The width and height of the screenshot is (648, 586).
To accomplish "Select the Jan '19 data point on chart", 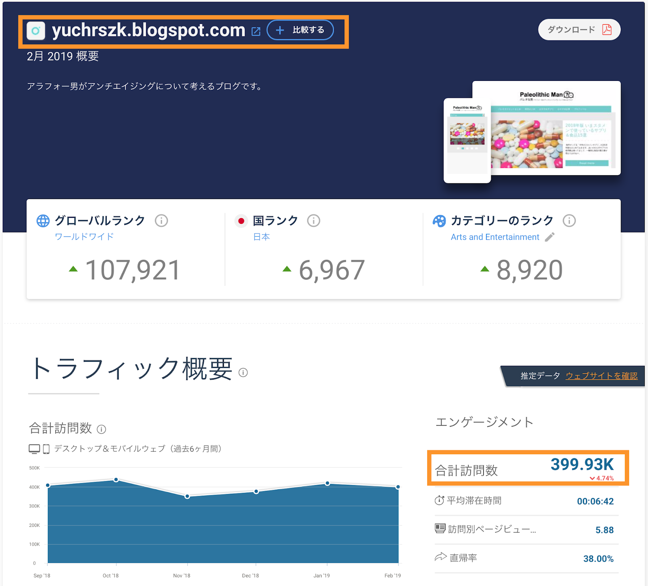I will [327, 483].
